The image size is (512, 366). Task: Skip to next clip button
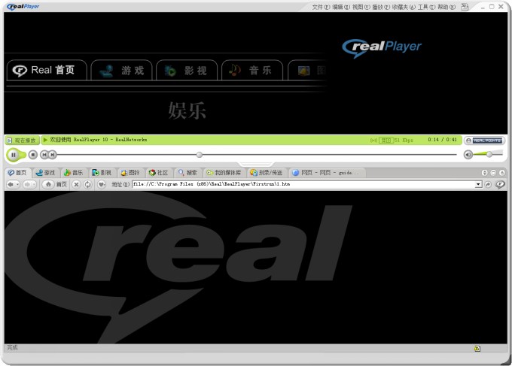coord(52,155)
